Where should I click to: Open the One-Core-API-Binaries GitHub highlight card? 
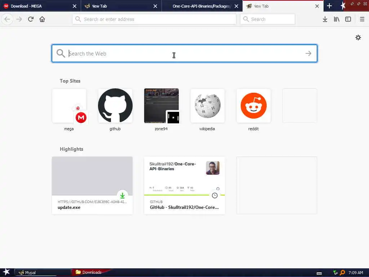point(184,185)
